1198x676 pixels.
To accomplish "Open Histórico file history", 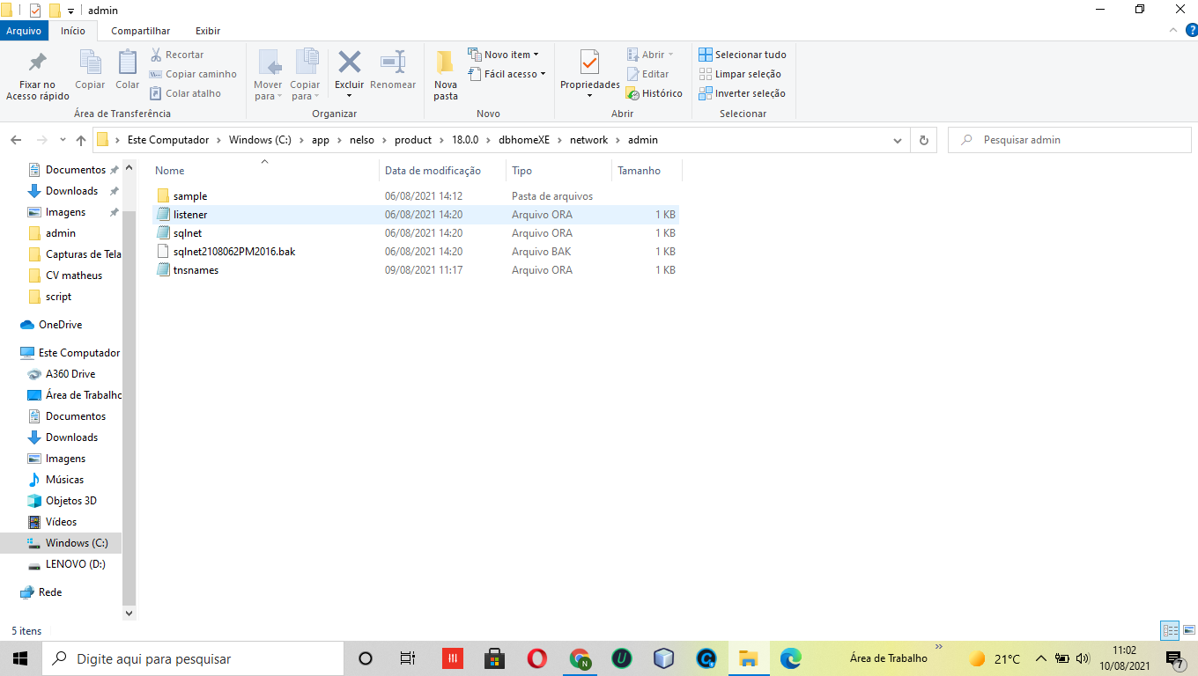I will (x=654, y=93).
